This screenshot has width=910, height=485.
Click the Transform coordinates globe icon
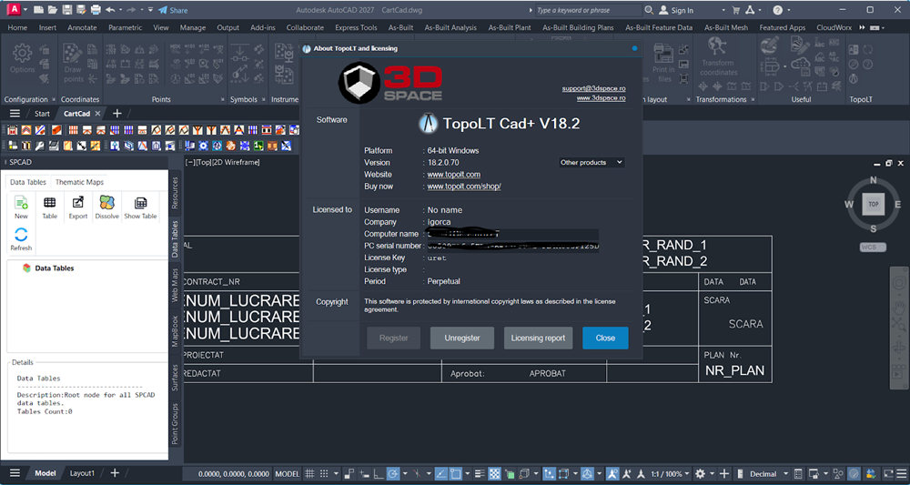(718, 46)
